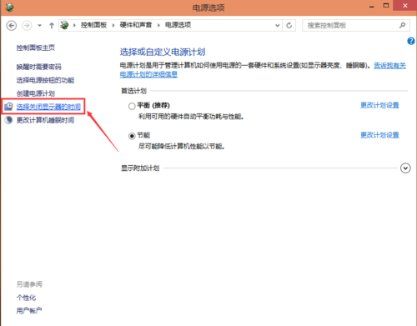Select 硬件和声音 in the breadcrumb path
The height and width of the screenshot is (326, 417).
coord(136,25)
